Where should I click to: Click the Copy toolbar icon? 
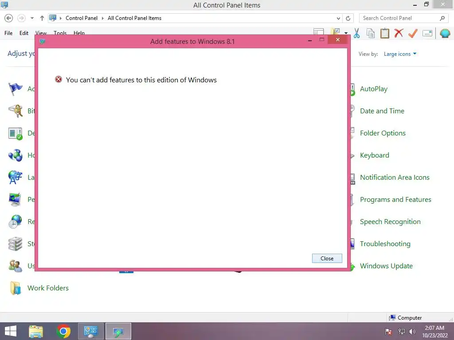tap(371, 33)
